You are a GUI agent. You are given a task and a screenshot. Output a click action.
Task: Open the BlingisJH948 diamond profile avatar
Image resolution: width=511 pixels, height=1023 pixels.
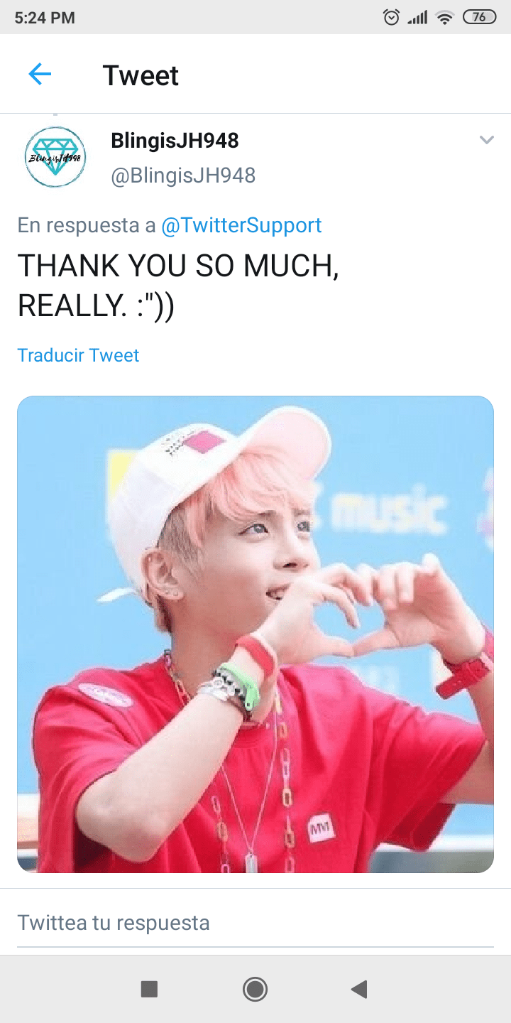55,157
